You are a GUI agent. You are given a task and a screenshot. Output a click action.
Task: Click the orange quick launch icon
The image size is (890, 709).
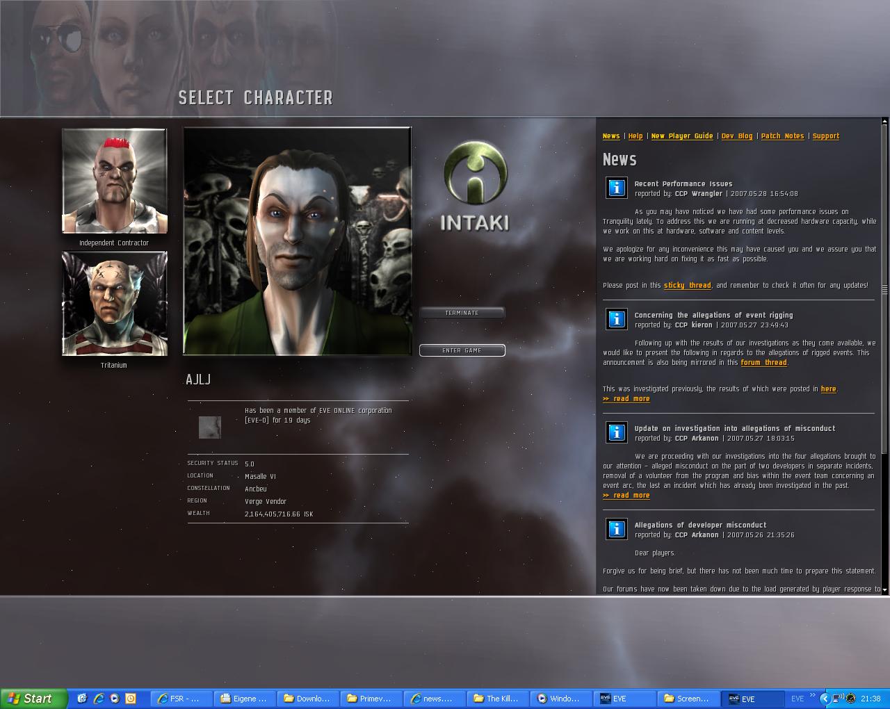pyautogui.click(x=130, y=699)
